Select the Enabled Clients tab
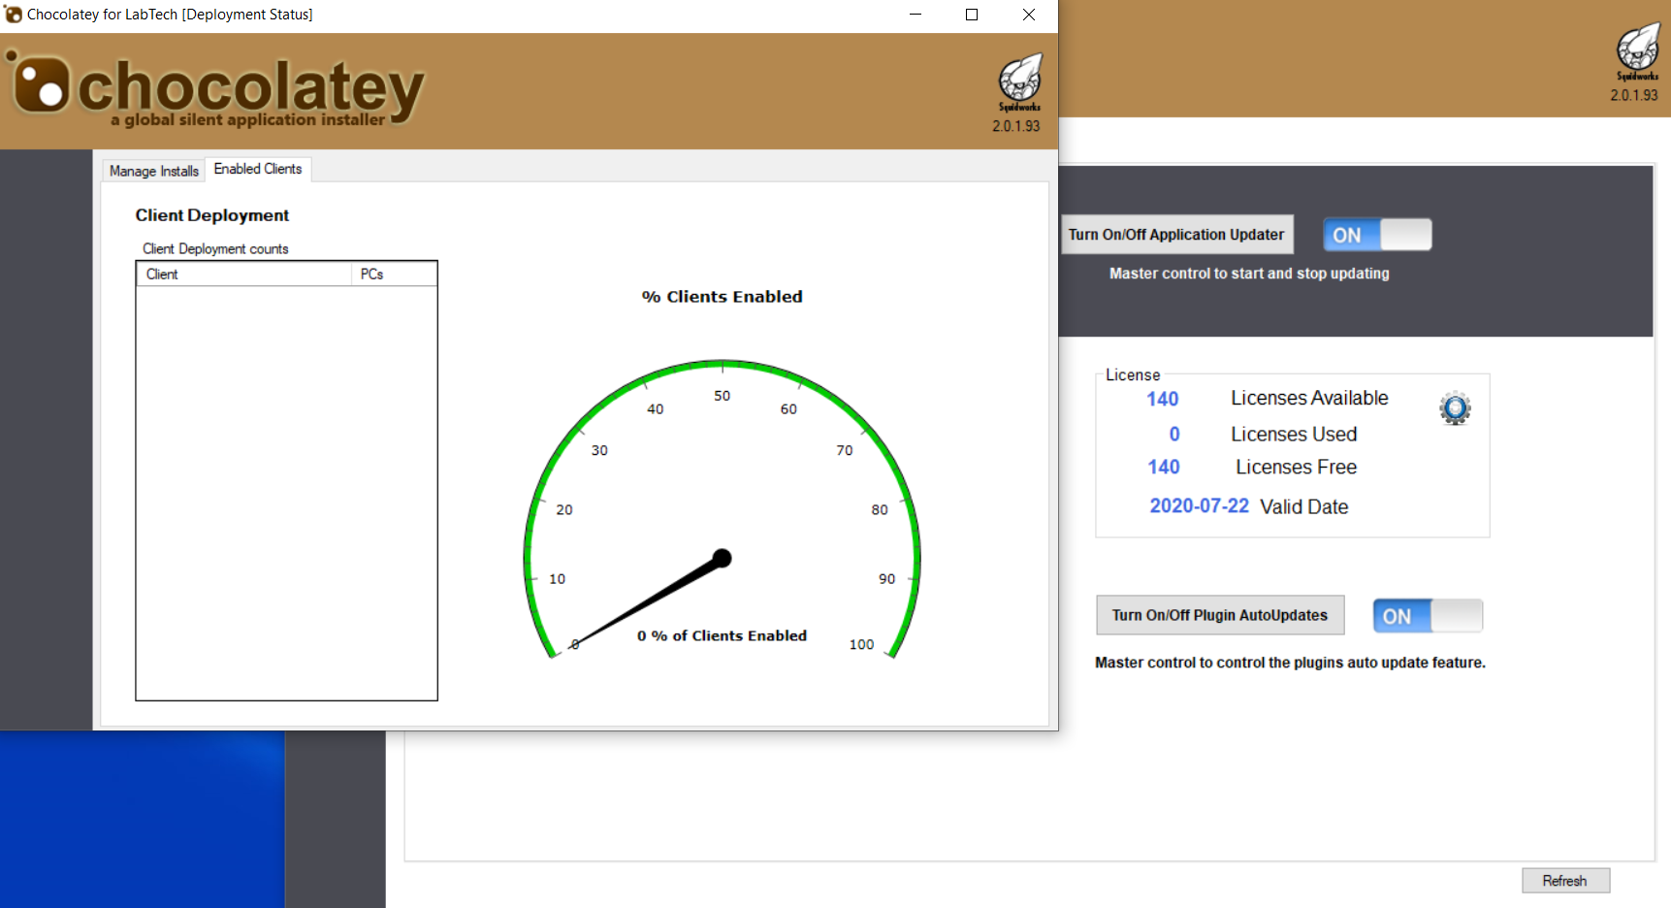The height and width of the screenshot is (908, 1671). (258, 169)
